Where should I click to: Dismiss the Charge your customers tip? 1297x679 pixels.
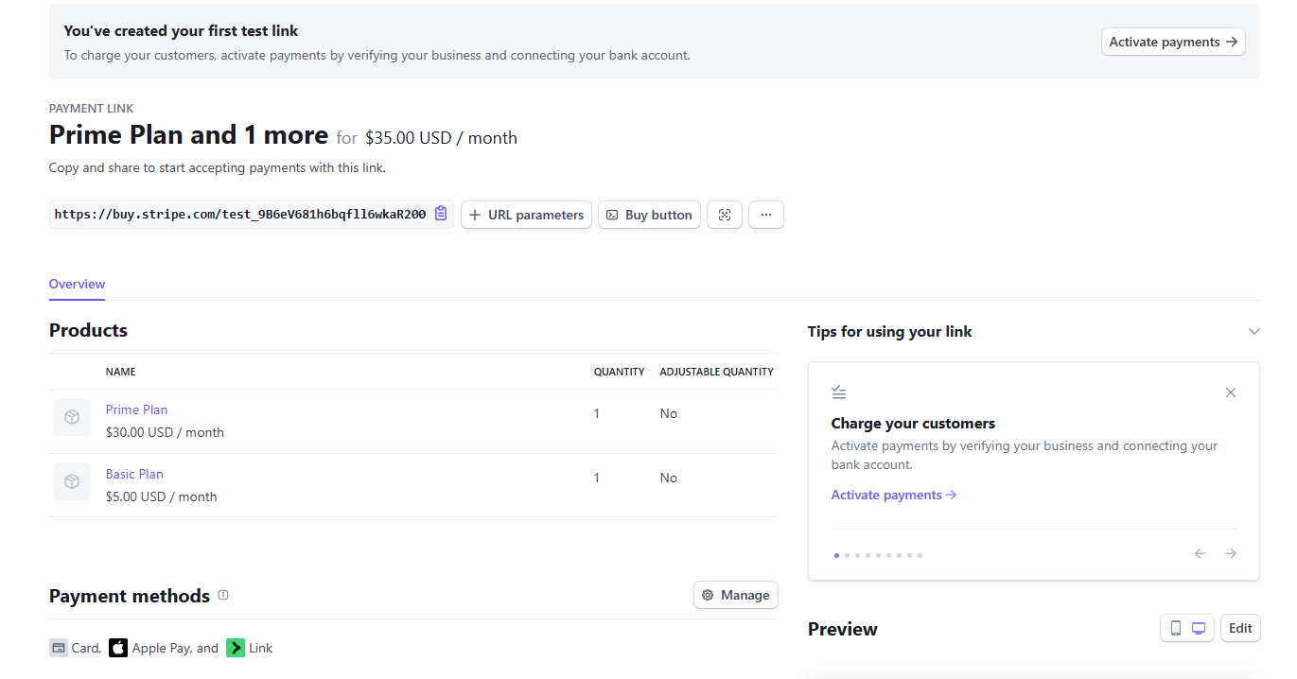pos(1230,392)
